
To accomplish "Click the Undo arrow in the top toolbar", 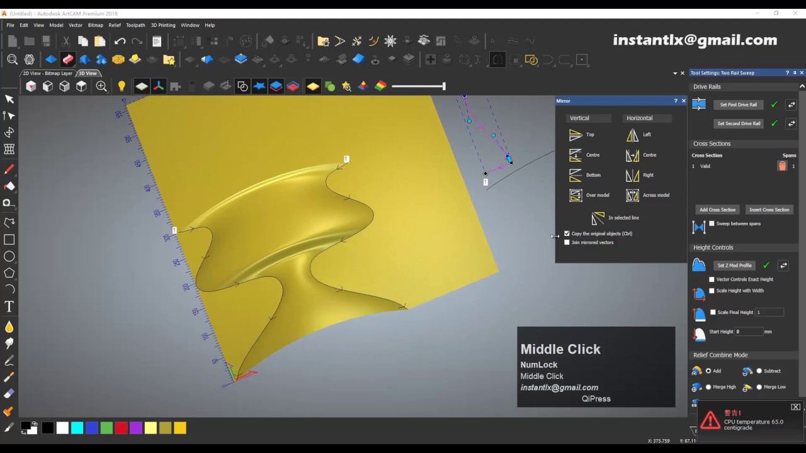I will 120,42.
